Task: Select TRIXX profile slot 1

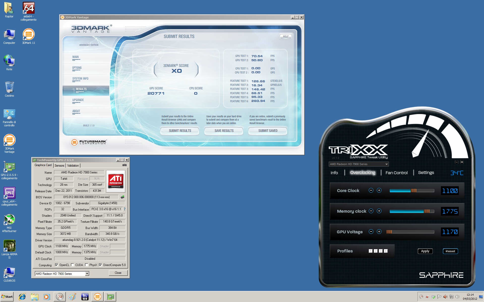Action: click(370, 251)
